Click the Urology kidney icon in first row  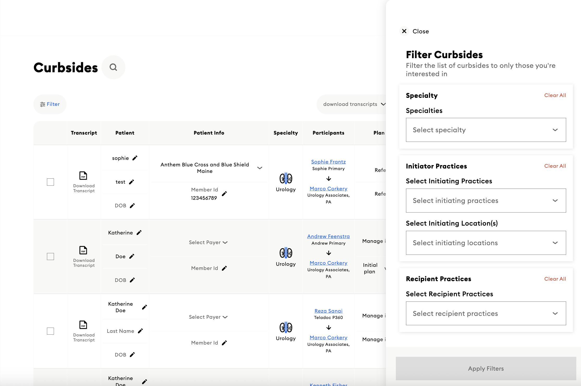click(286, 178)
